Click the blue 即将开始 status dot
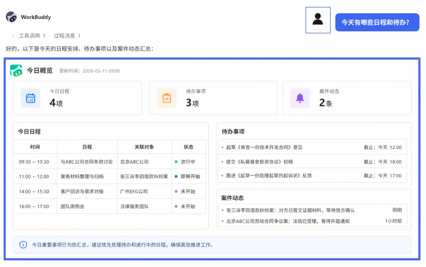The height and width of the screenshot is (267, 426). (176, 177)
